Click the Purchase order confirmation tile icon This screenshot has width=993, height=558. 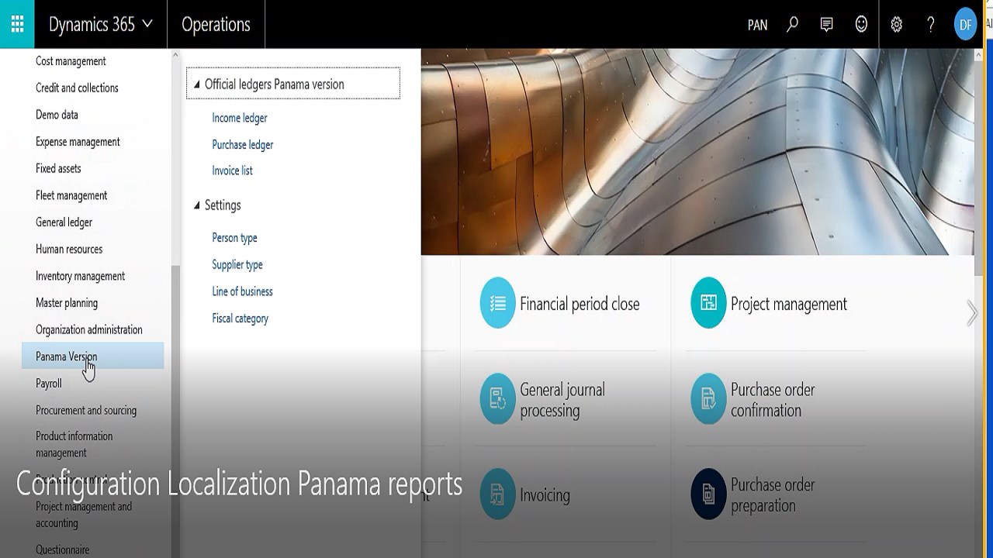coord(708,399)
